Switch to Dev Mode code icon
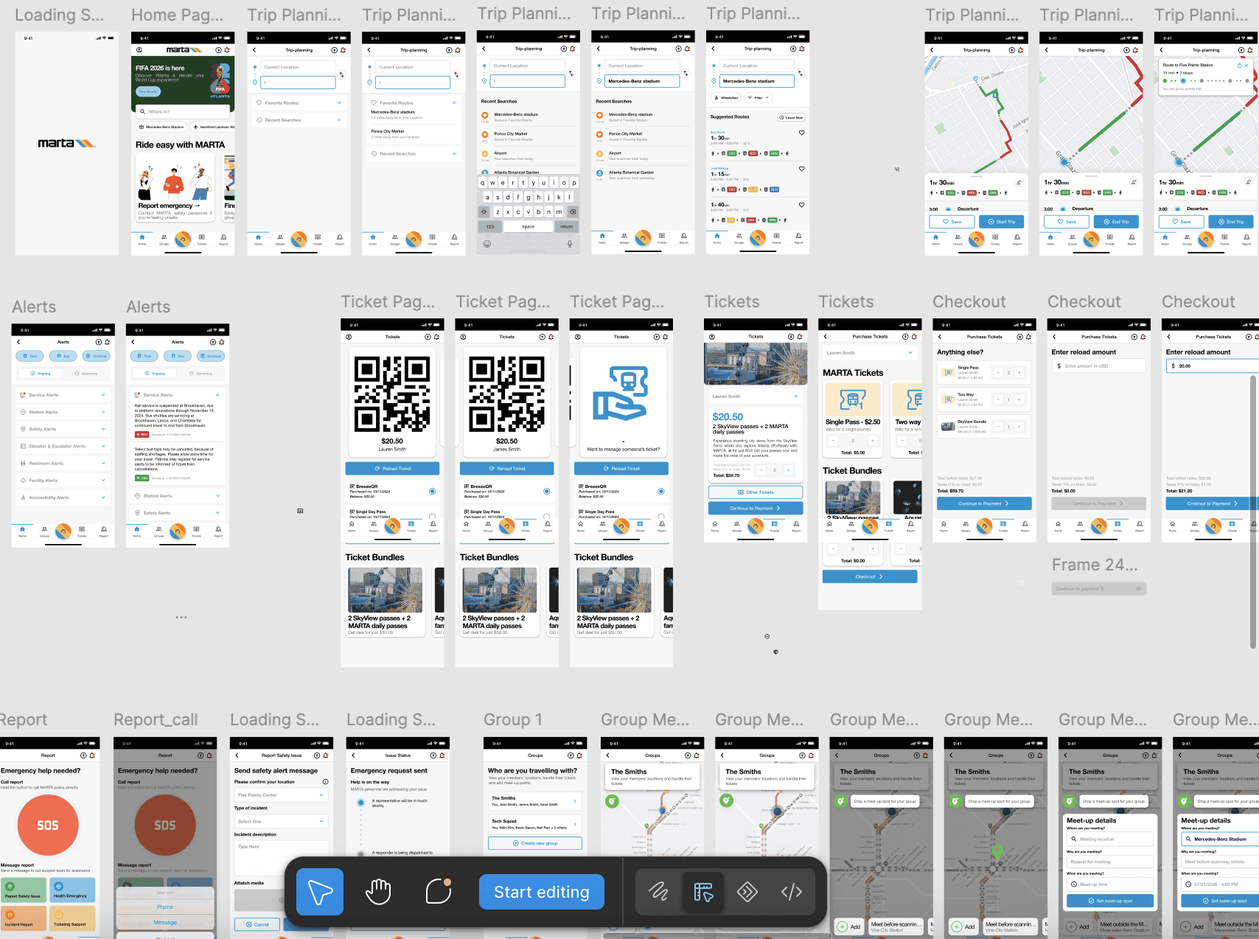Viewport: 1259px width, 939px height. pyautogui.click(x=792, y=892)
